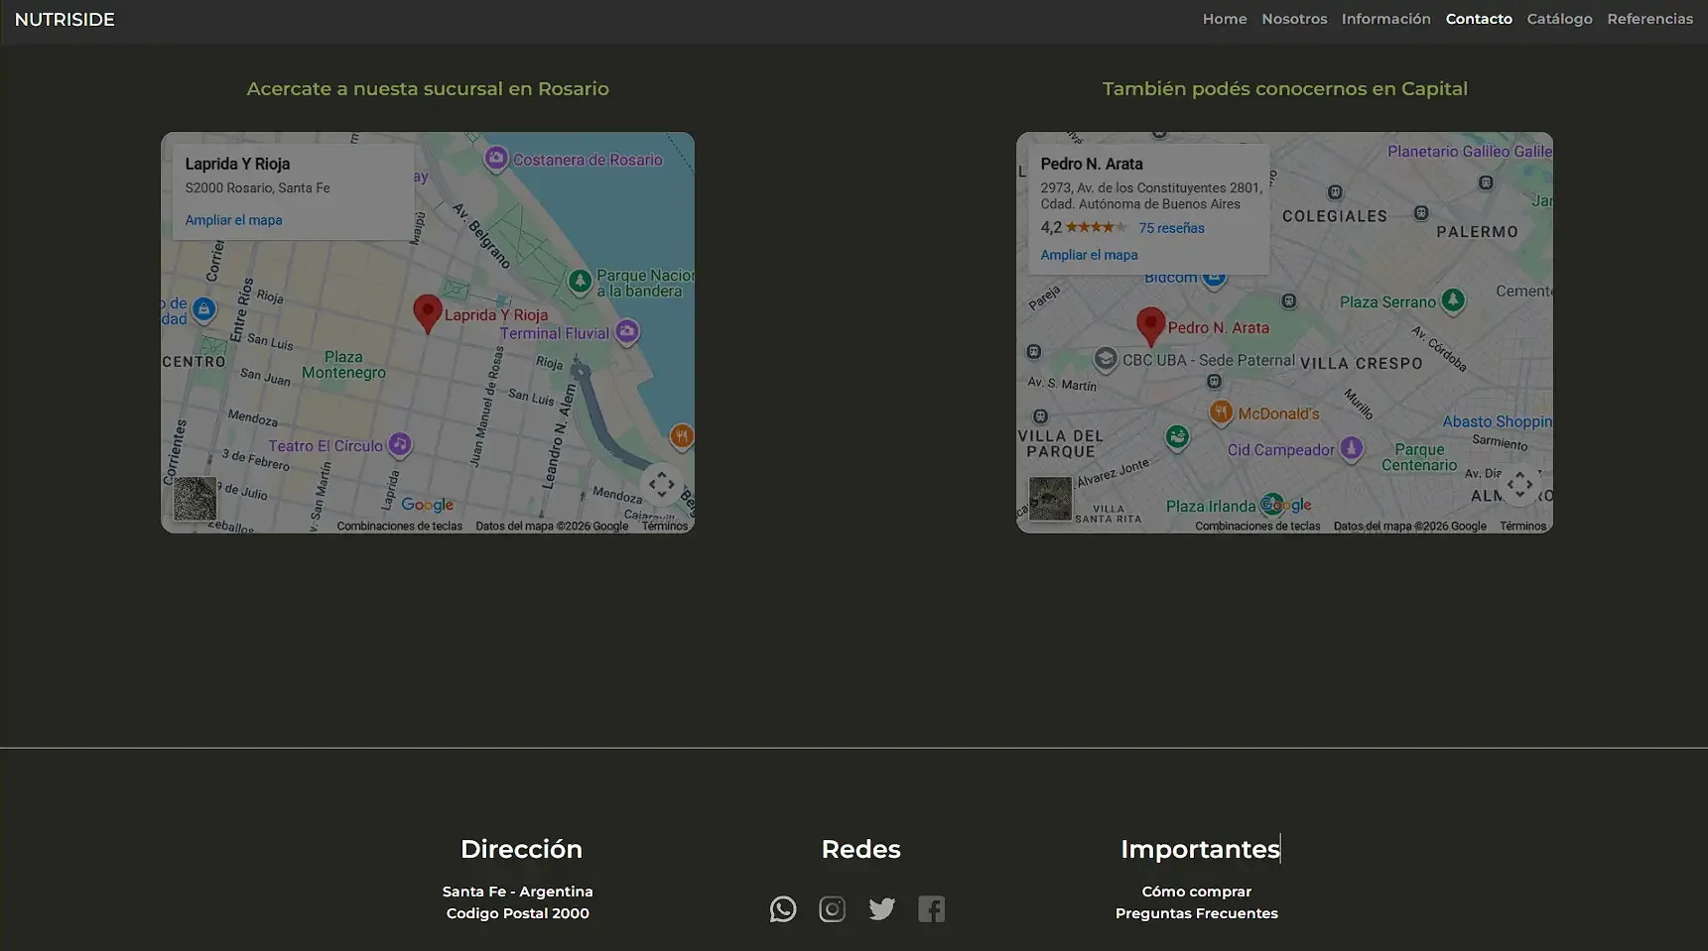
Task: Click the 'Importantes' footer heading
Action: click(x=1200, y=849)
